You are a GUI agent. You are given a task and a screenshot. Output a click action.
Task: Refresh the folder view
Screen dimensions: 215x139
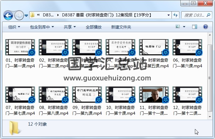[x=175, y=15]
